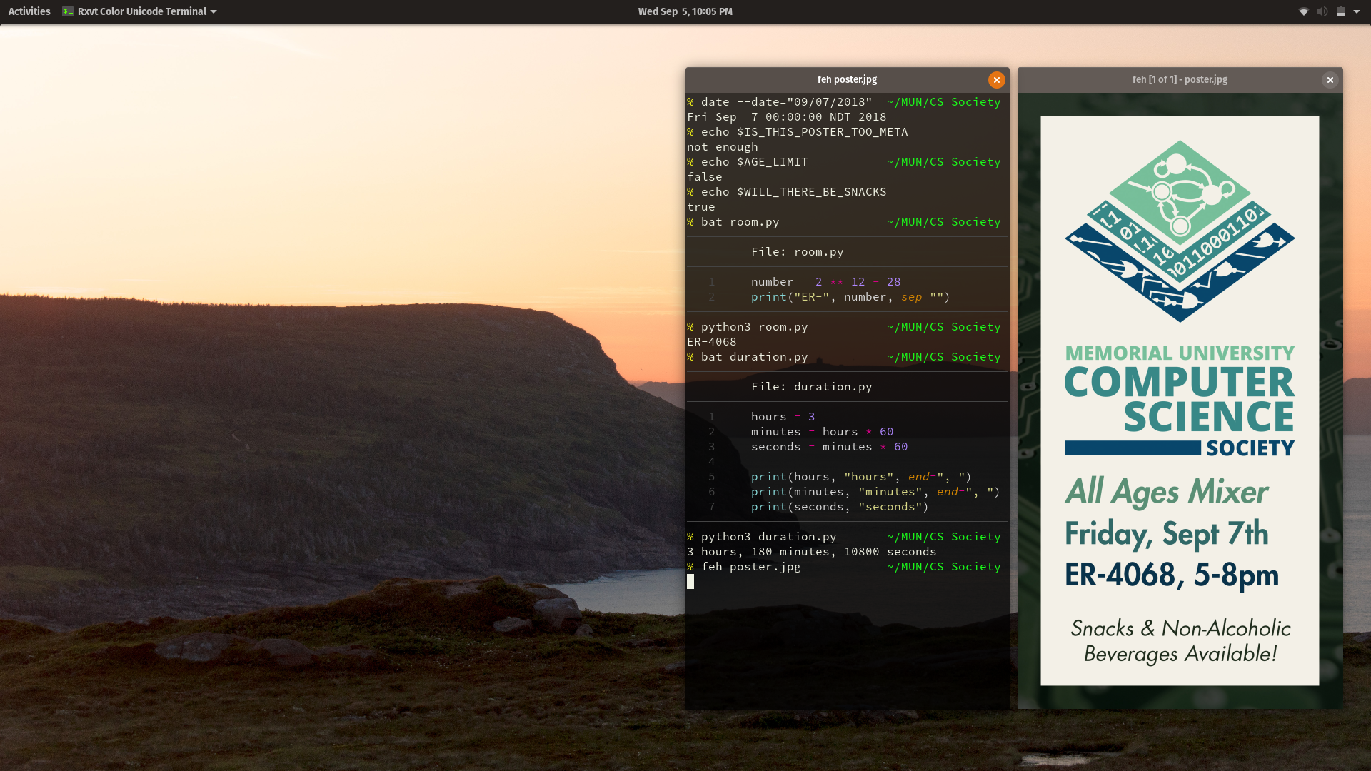This screenshot has width=1371, height=771.
Task: Click the volume speaker icon in the top bar
Action: [x=1322, y=11]
